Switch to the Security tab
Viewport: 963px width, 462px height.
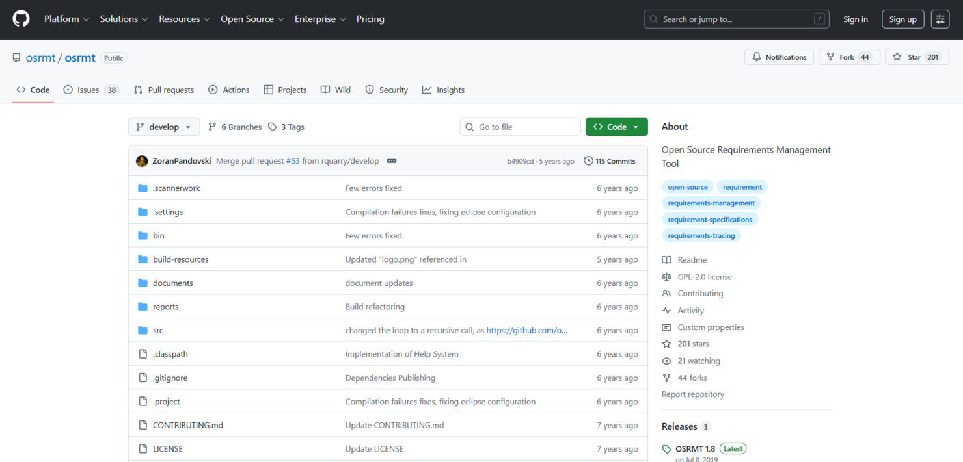(x=387, y=90)
